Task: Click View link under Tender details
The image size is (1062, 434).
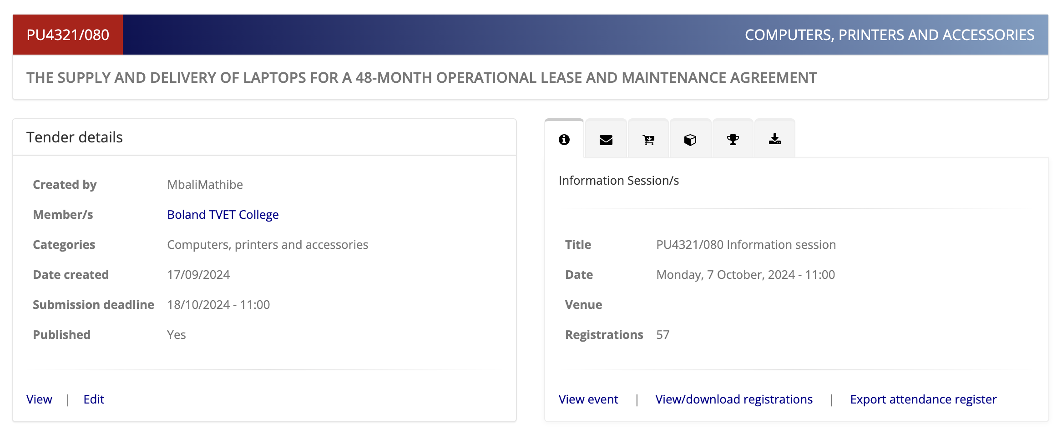Action: 39,399
